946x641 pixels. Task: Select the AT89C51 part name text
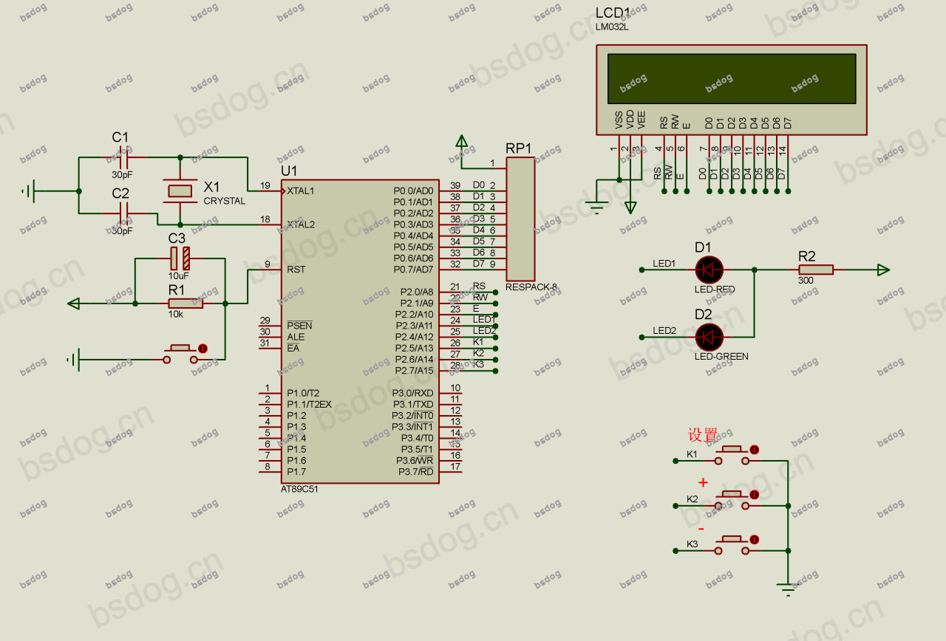click(300, 489)
